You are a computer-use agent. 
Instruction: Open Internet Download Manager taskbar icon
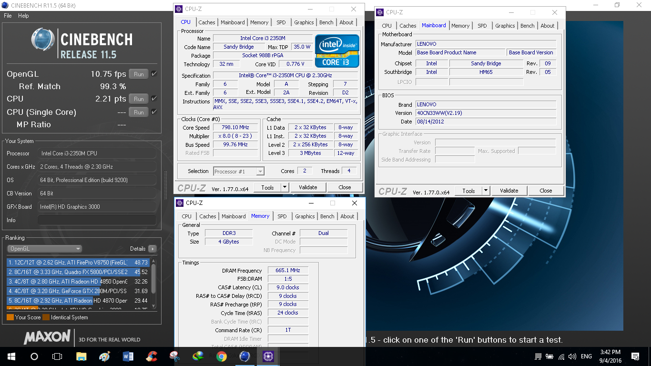(x=198, y=356)
